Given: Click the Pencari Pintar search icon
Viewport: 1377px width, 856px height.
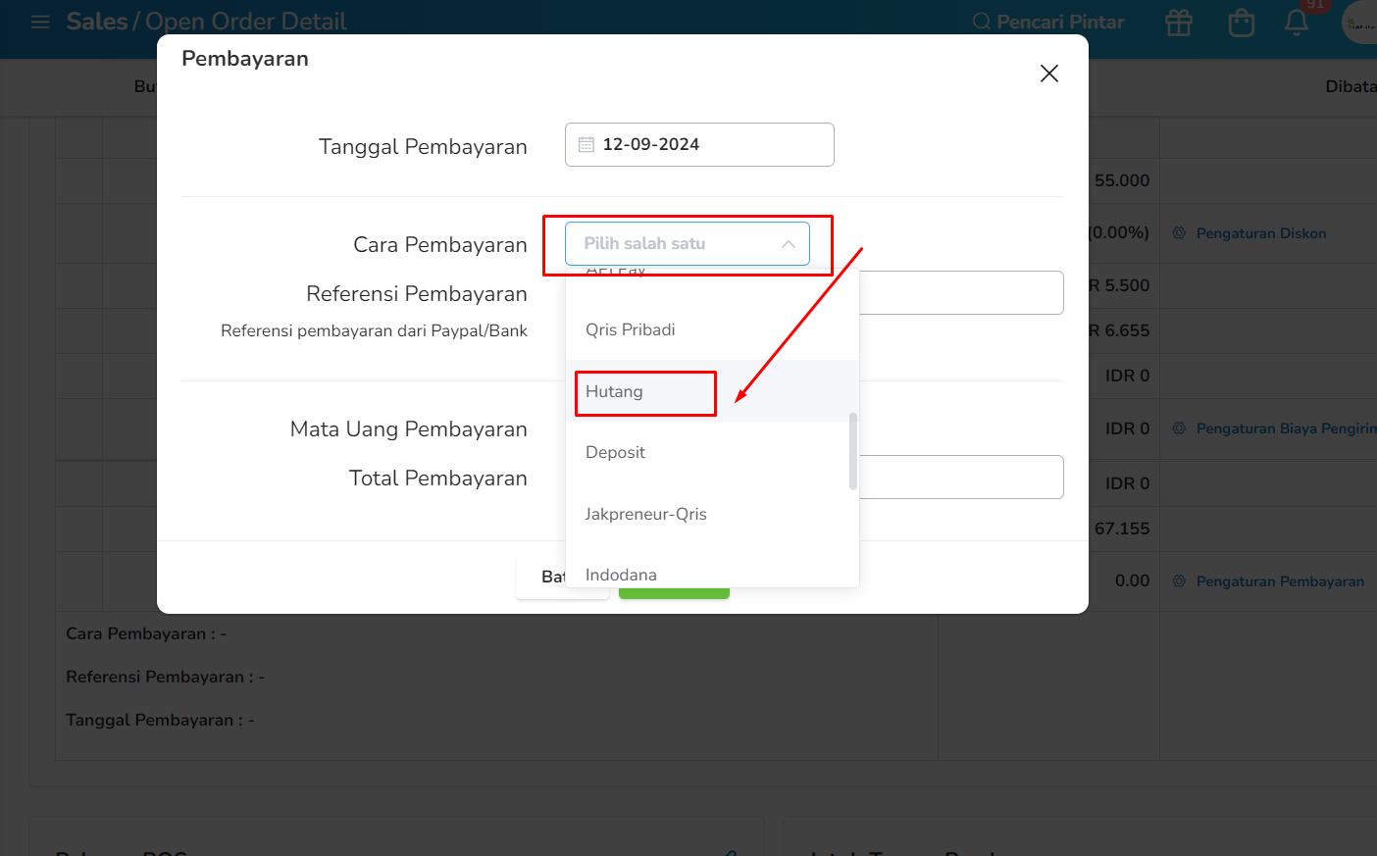Looking at the screenshot, I should pos(981,22).
